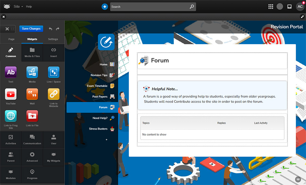Choose the Line / Space widget
This screenshot has width=306, height=185.
pyautogui.click(x=53, y=72)
